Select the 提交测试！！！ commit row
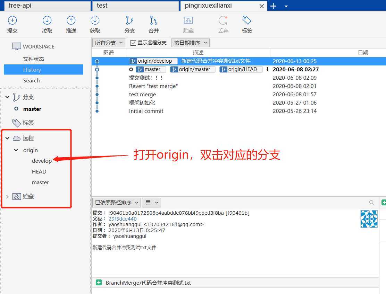 point(239,78)
